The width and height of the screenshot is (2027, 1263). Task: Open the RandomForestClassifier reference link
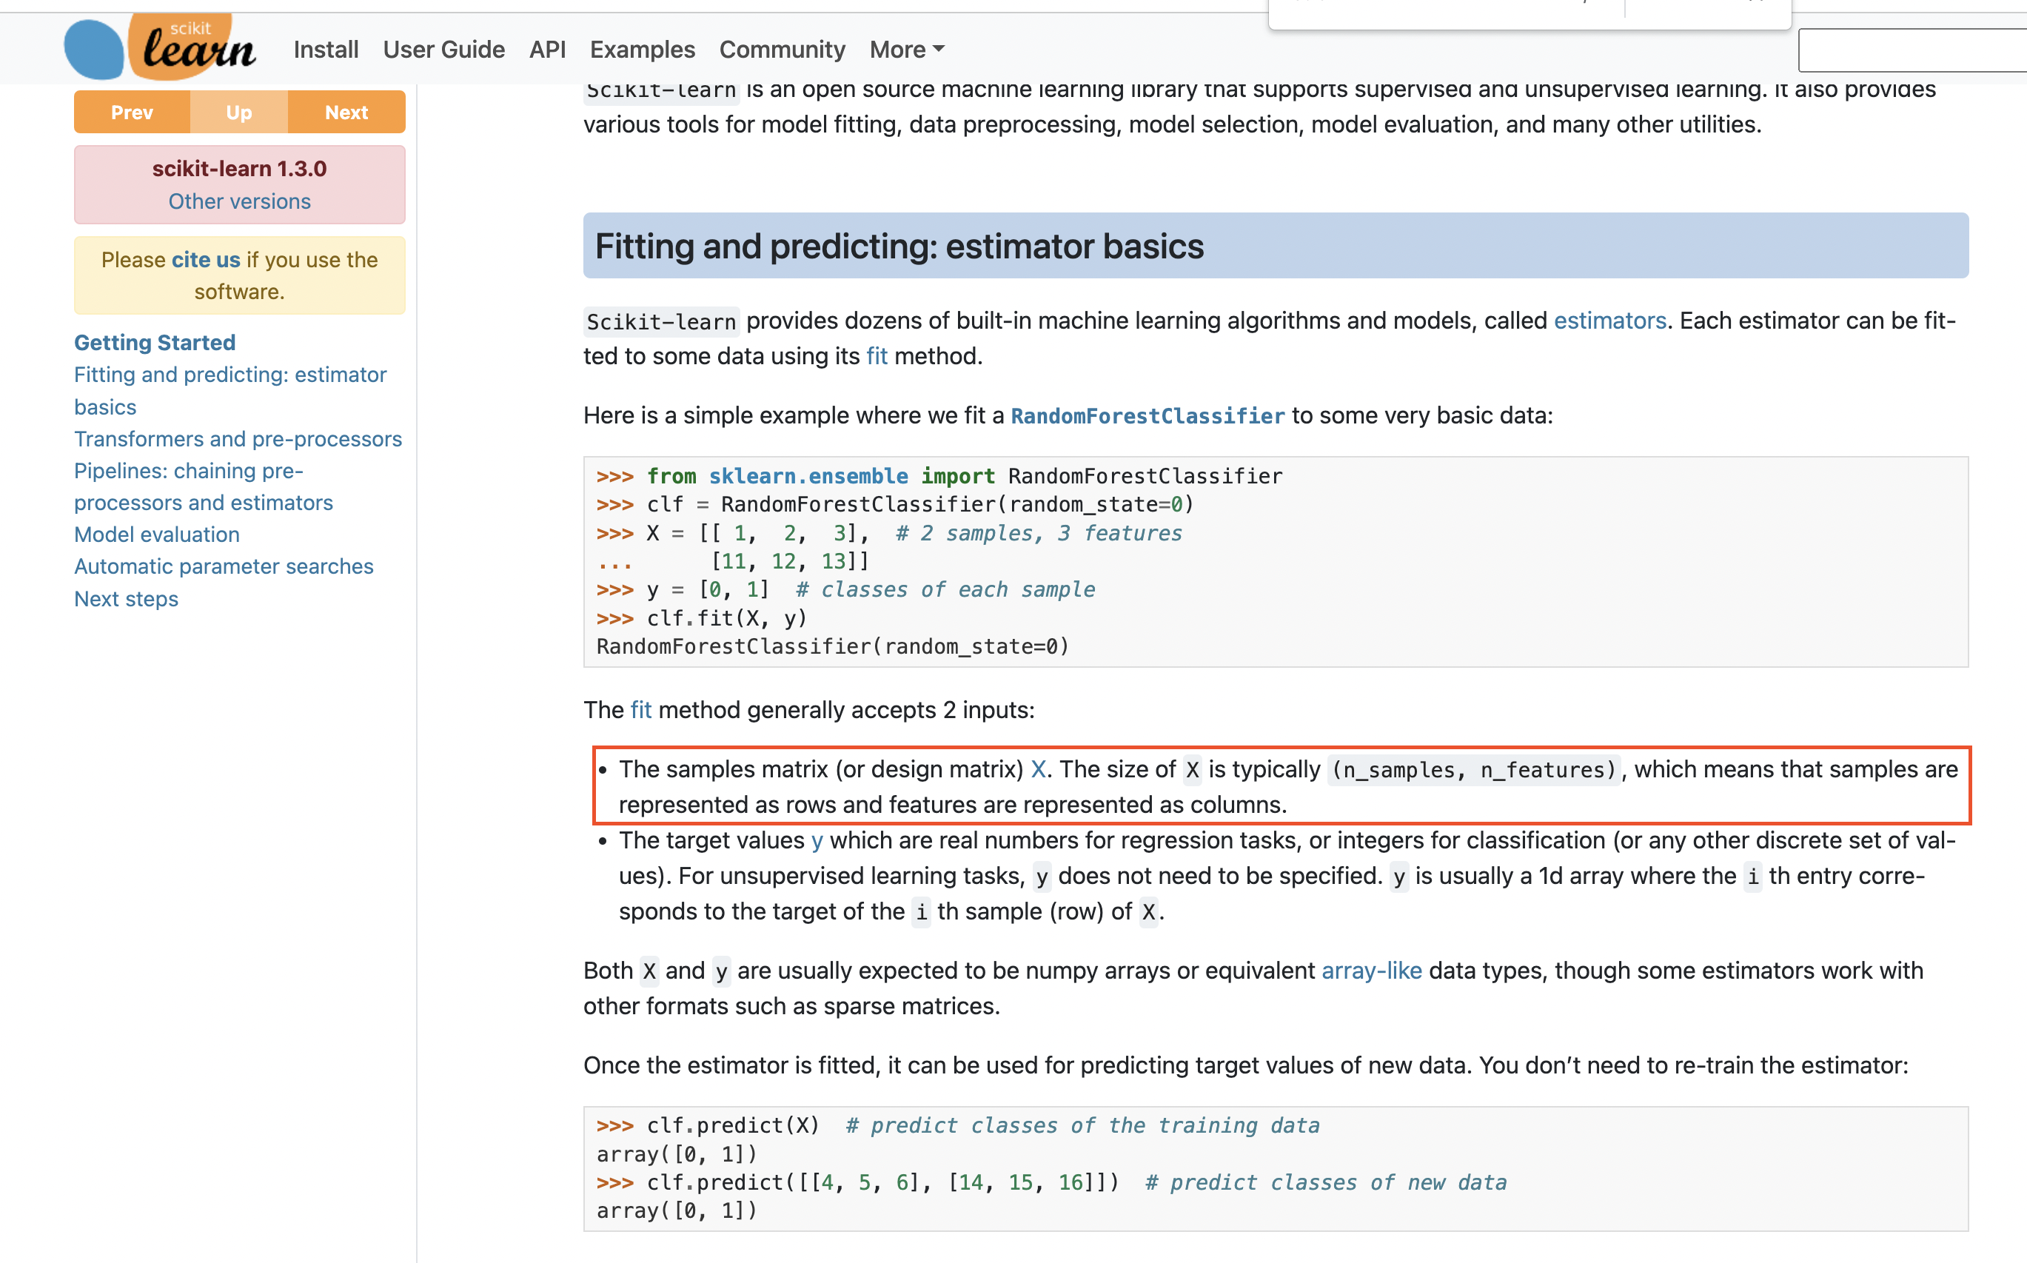pos(1147,416)
